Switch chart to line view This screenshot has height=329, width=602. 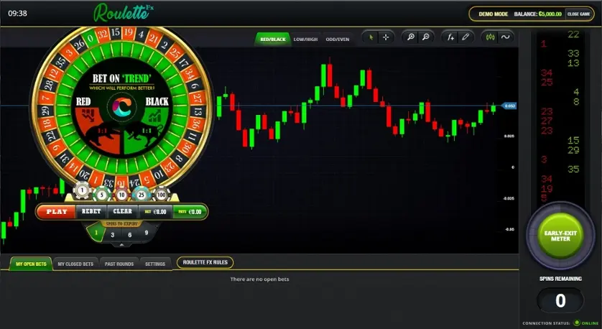point(505,37)
